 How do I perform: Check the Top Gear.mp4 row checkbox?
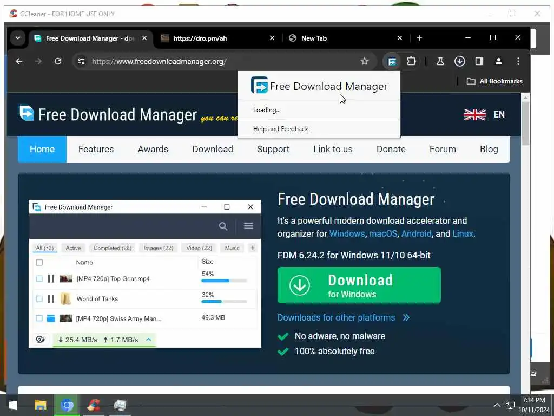coord(39,279)
